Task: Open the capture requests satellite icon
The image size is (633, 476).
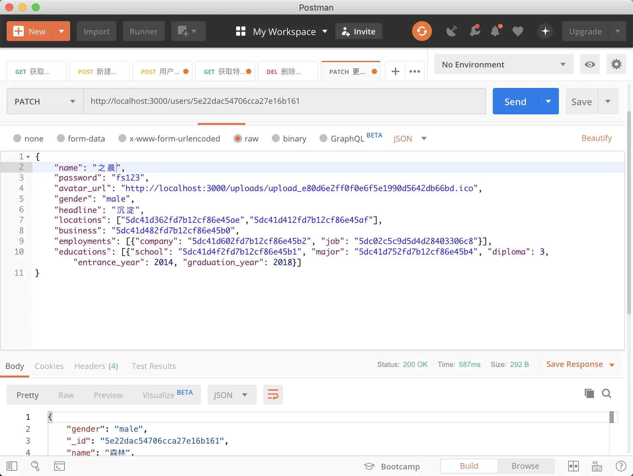Action: 451,31
